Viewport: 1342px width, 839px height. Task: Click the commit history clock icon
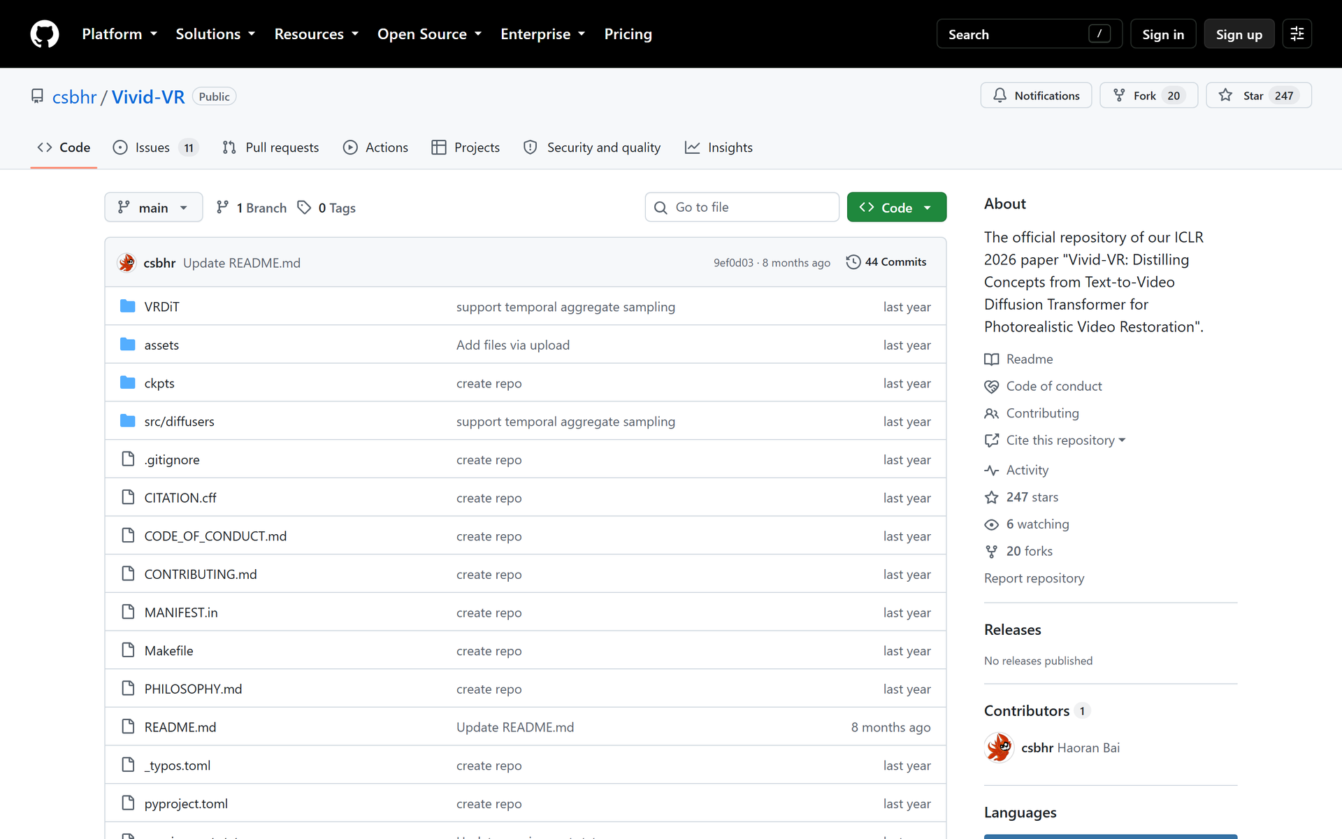coord(853,261)
